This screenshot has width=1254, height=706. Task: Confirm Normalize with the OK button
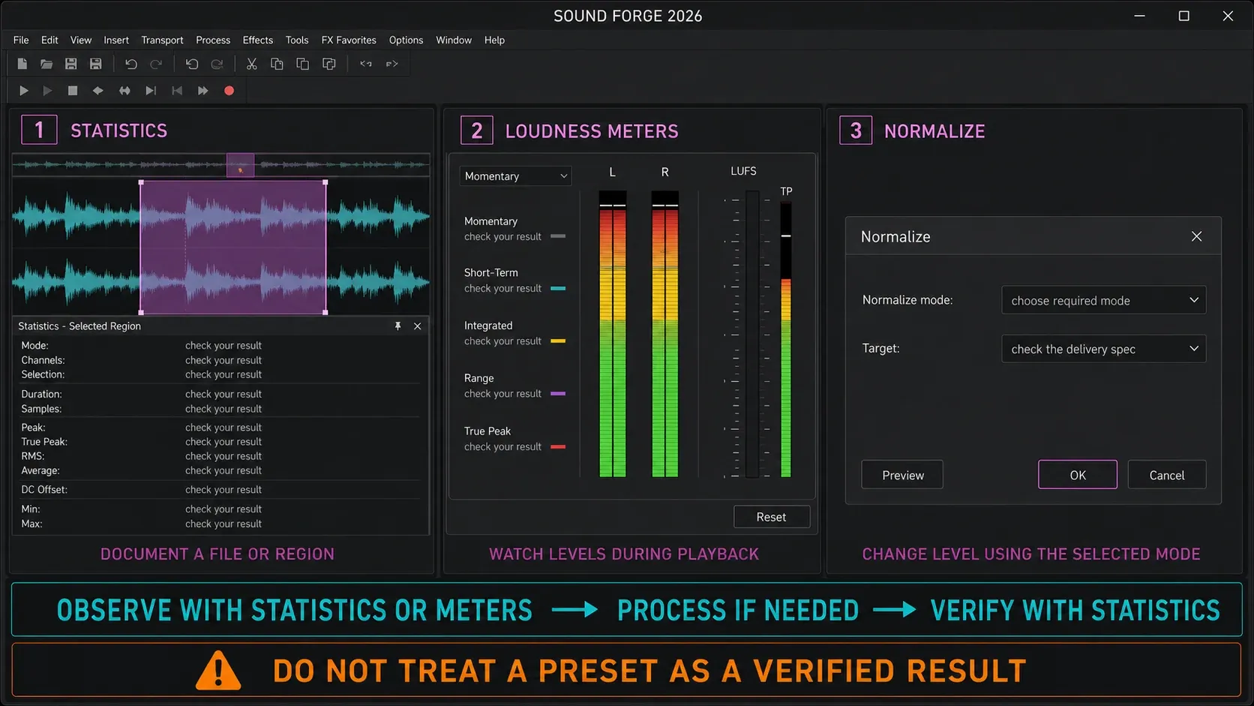pos(1078,475)
